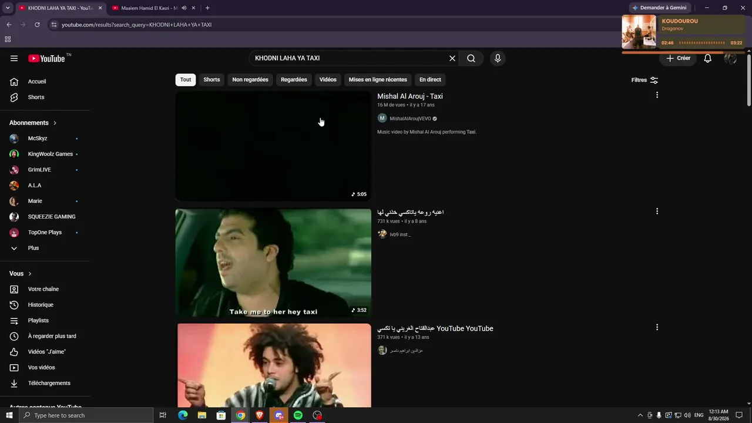Filter results by Regardées
752x423 pixels.
294,80
